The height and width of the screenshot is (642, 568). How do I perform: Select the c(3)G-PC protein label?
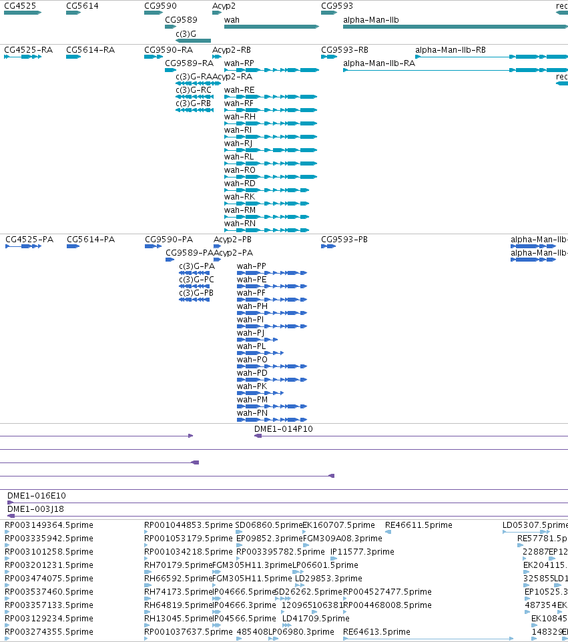pos(197,280)
